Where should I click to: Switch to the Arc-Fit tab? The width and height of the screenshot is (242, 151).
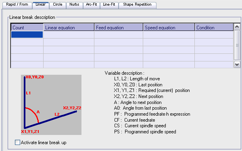tap(92, 5)
